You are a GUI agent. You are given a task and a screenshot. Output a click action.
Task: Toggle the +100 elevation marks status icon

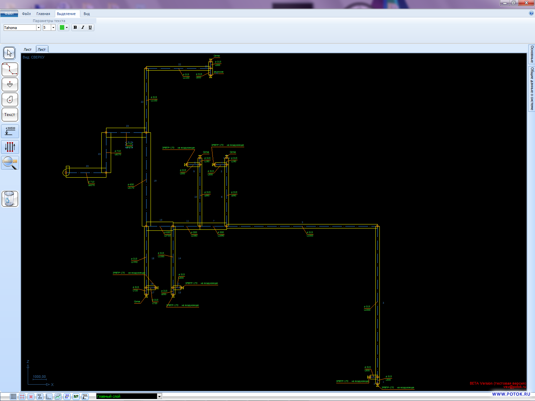[x=85, y=396]
